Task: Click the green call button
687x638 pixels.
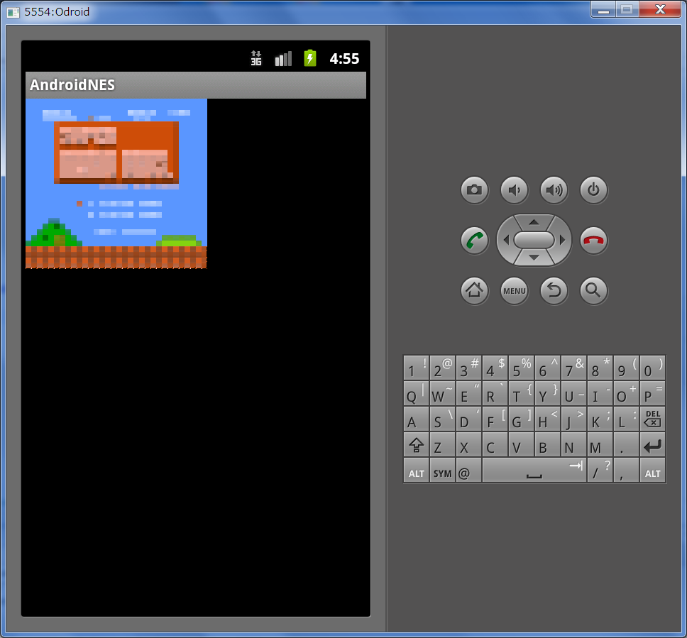Action: (474, 240)
